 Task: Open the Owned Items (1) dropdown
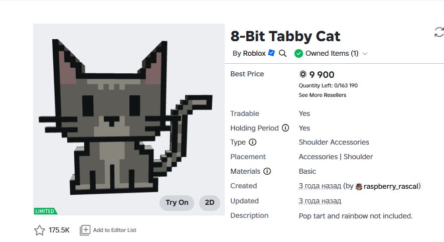click(x=331, y=53)
